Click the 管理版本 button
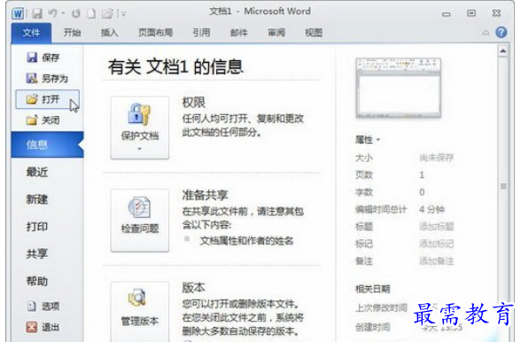This screenshot has width=521, height=342. point(140,312)
